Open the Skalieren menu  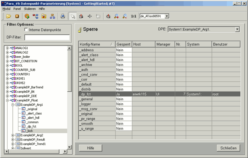point(30,9)
